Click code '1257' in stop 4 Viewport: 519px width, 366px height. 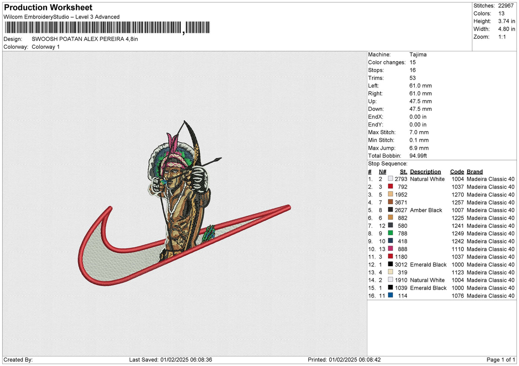click(x=458, y=202)
